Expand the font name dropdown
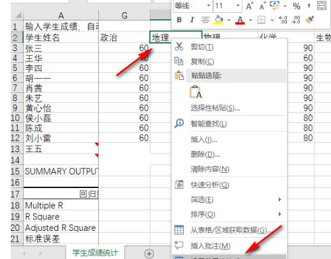Image resolution: width=331 pixels, height=259 pixels. [209, 6]
